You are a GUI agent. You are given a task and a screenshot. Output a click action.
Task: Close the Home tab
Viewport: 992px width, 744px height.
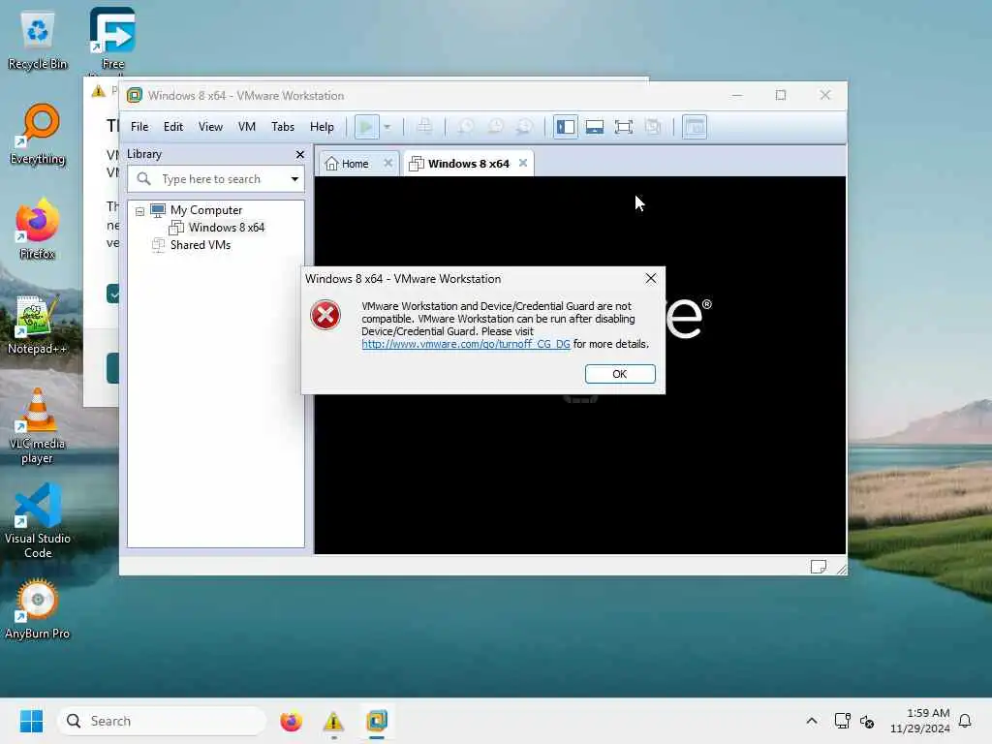388,163
